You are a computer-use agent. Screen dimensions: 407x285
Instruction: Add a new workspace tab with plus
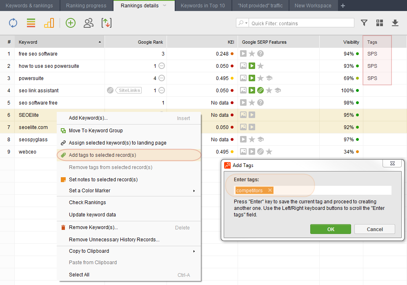[343, 5]
